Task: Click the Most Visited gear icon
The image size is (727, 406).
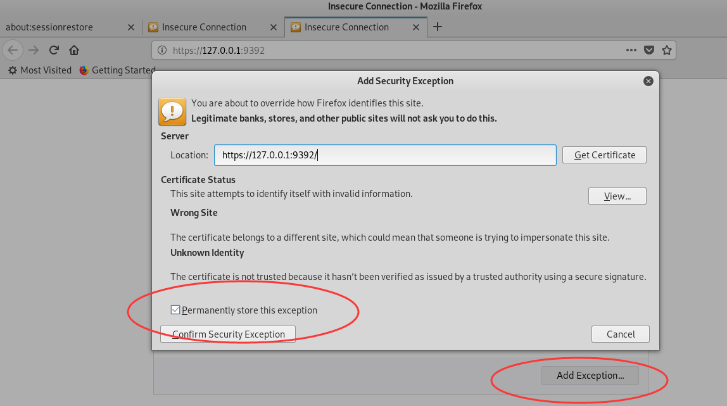Action: pyautogui.click(x=13, y=70)
